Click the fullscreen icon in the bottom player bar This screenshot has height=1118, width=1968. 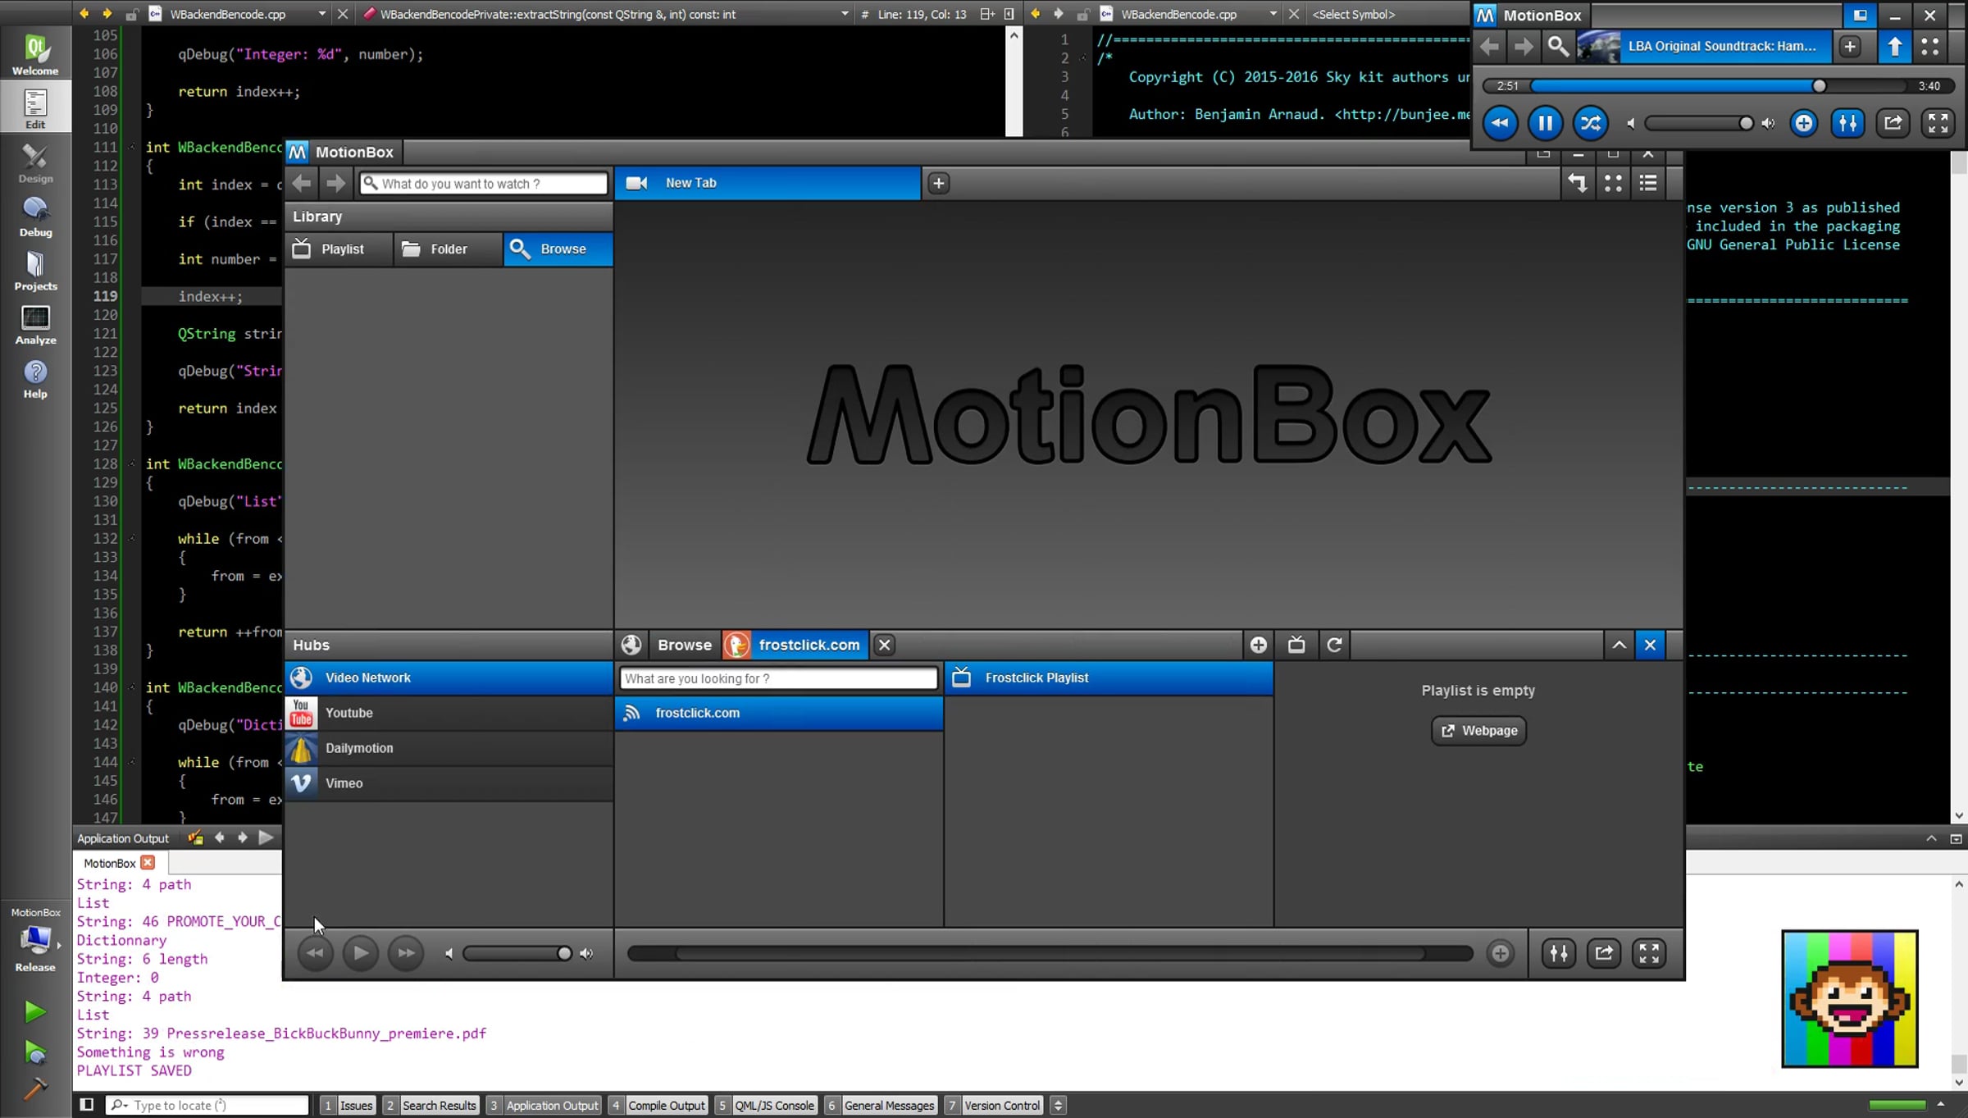point(1648,953)
